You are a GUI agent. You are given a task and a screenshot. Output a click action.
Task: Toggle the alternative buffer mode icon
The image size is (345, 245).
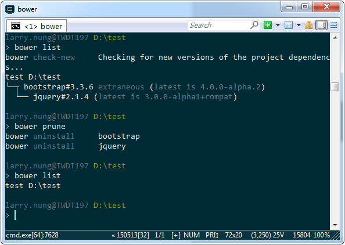point(321,25)
